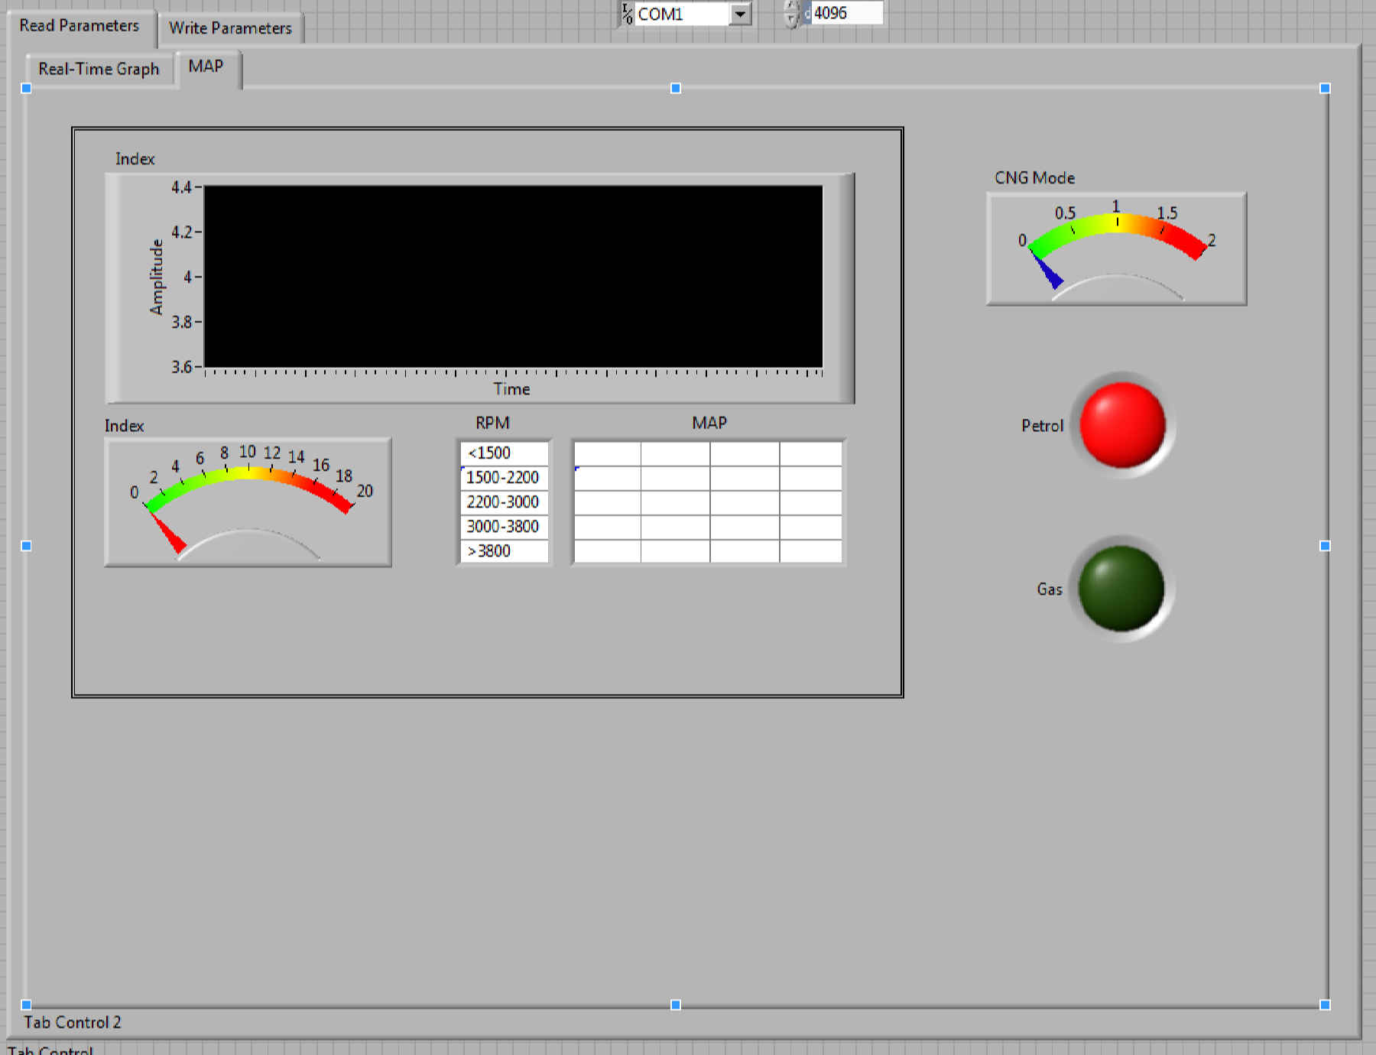
Task: Click the COM1 port text field
Action: 680,15
